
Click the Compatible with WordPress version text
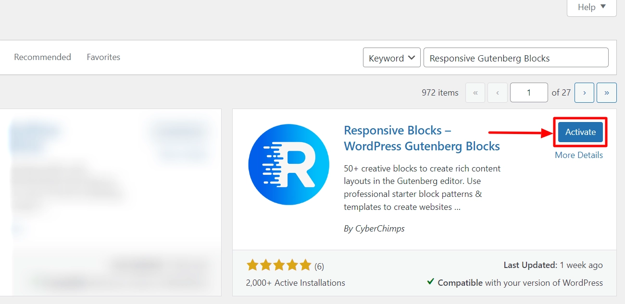515,282
